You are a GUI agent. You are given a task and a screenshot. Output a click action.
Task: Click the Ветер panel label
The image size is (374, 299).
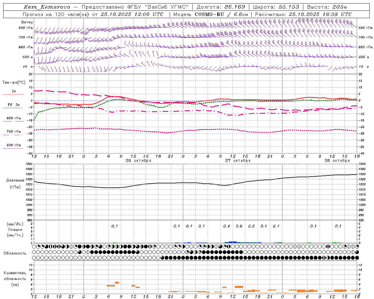[x=27, y=22]
